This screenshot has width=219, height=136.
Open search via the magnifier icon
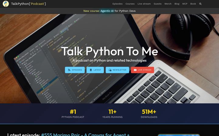coord(200,4)
